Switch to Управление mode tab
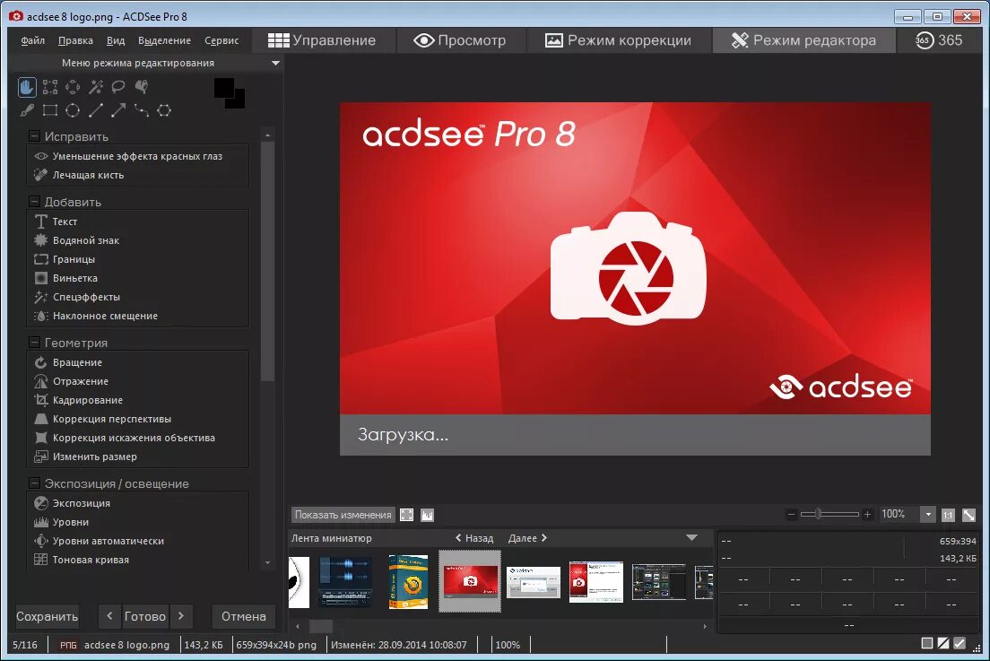Viewport: 990px width, 661px height. 322,40
